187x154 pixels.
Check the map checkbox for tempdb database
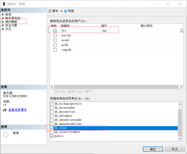pos(55,50)
